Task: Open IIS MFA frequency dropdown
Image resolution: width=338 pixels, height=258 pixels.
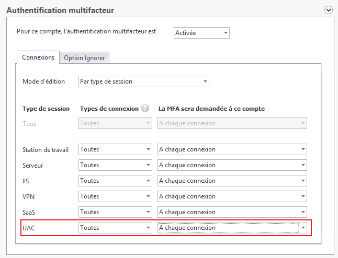Action: pos(232,181)
